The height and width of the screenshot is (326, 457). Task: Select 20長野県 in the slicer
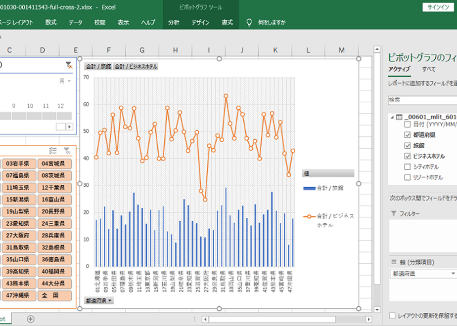(54, 211)
